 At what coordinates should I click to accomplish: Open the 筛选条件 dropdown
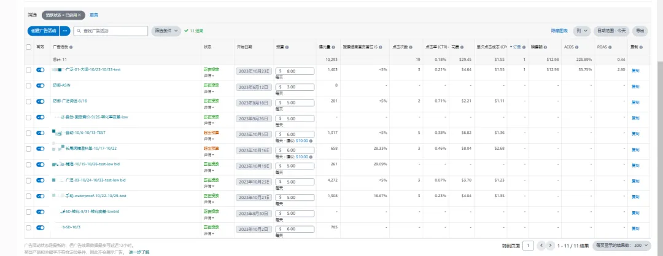(x=166, y=31)
